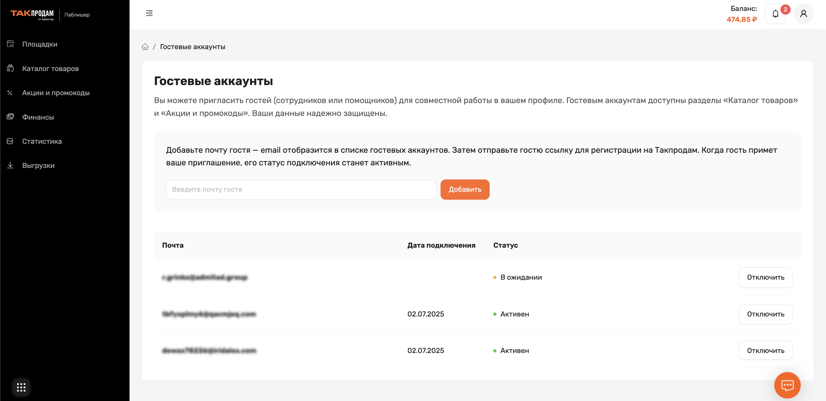Image resolution: width=826 pixels, height=401 pixels.
Task: Click the orange Добавить button
Action: tap(465, 190)
